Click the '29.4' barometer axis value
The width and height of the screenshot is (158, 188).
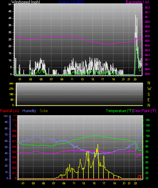[x=147, y=46]
